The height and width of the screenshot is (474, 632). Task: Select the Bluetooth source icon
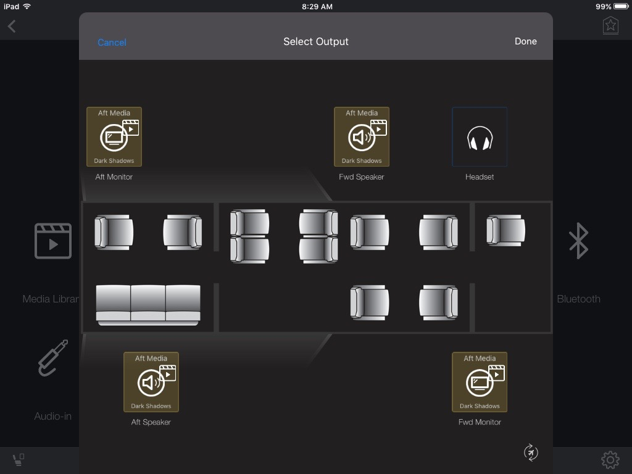[578, 241]
